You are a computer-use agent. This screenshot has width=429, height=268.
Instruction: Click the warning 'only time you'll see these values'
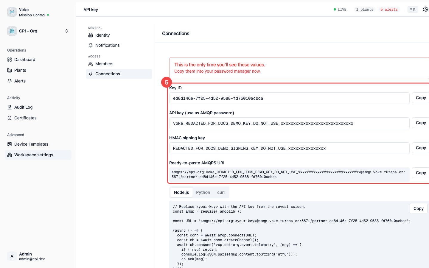[220, 65]
